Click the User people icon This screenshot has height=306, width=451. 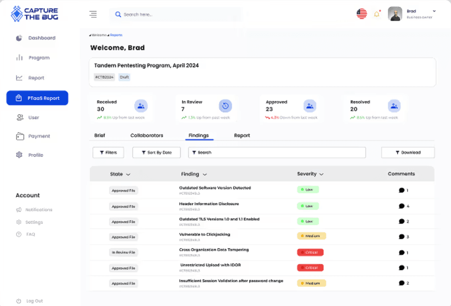coord(20,117)
